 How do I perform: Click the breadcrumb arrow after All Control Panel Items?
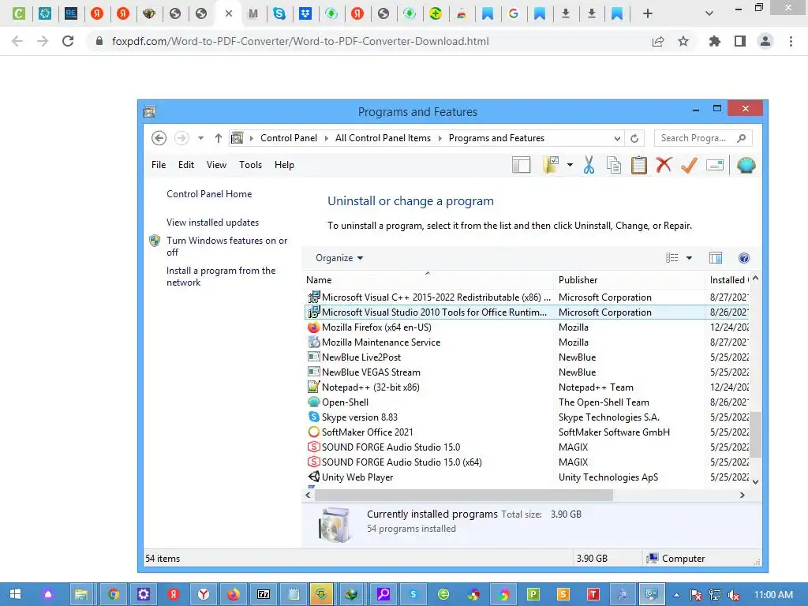(440, 138)
